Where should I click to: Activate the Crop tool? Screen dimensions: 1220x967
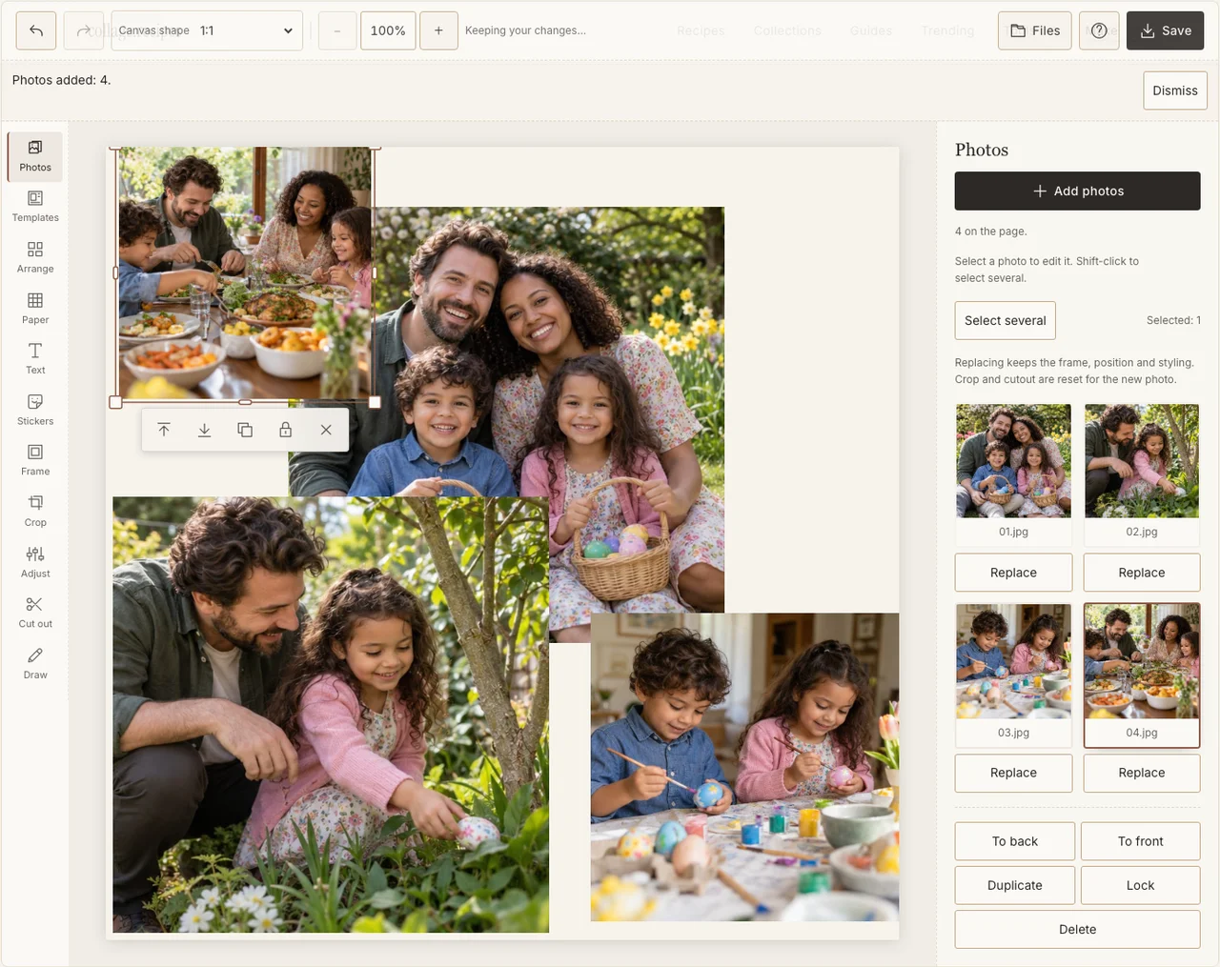(35, 512)
